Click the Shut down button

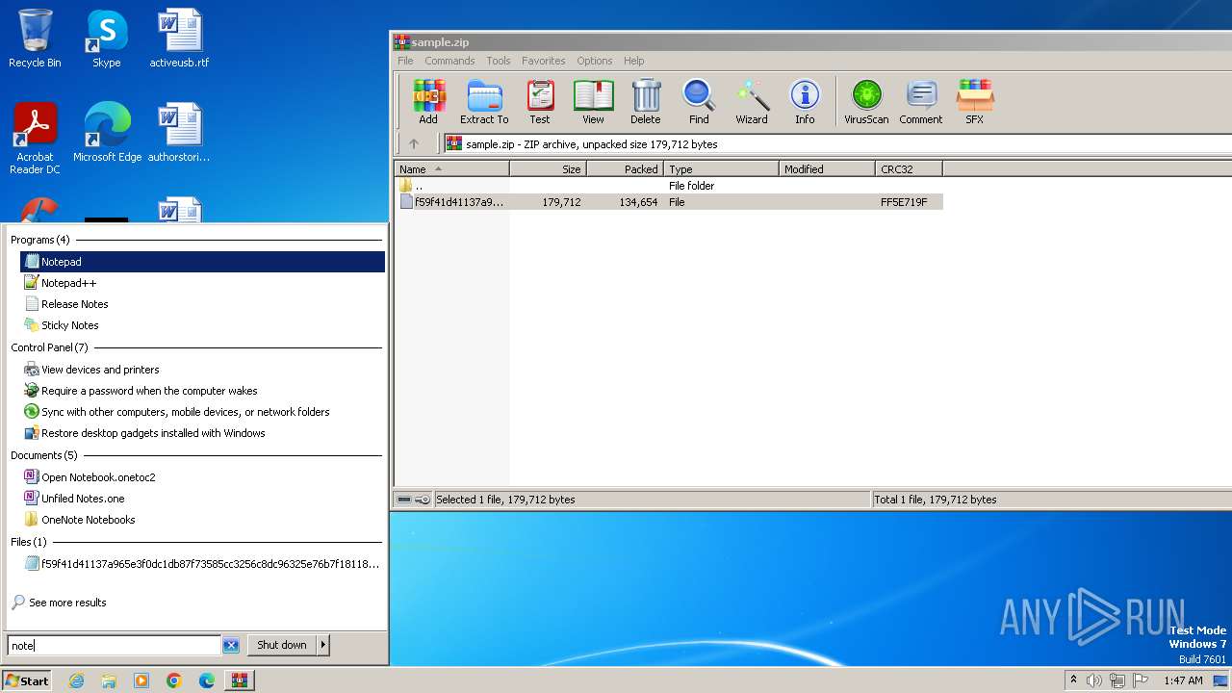coord(282,645)
